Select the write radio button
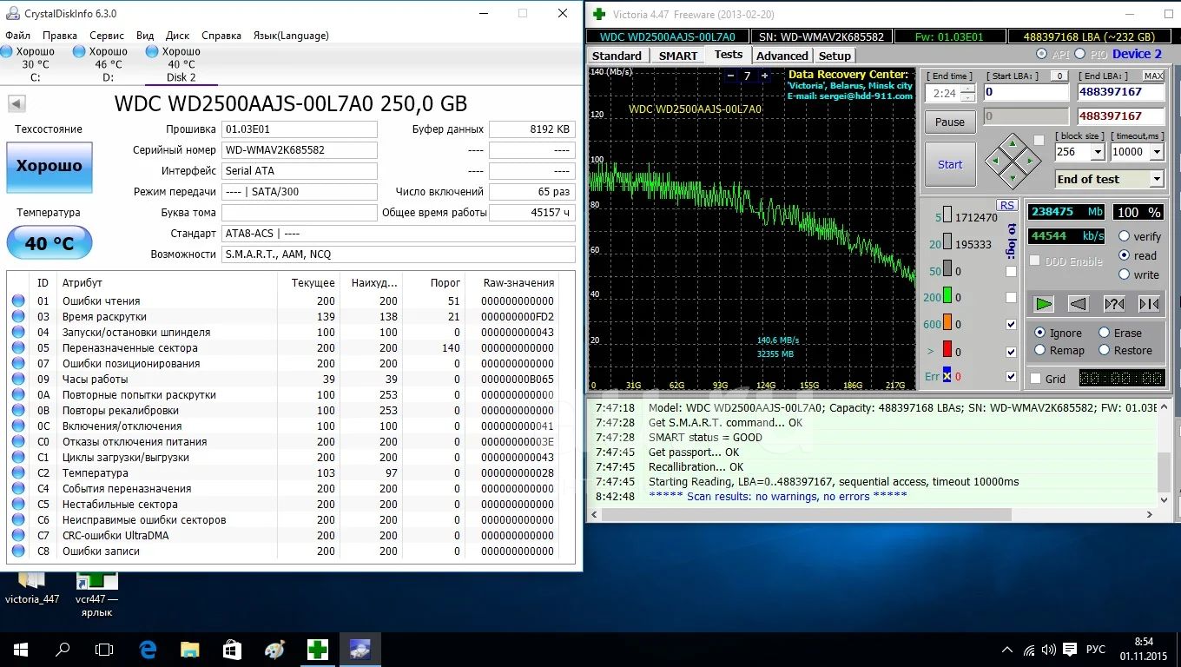Viewport: 1181px width, 667px height. 1125,274
